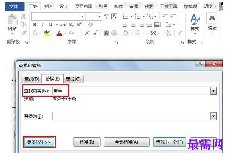Switch to the 页面布局 ribbon tab
Screen dimensions: 230x156
click(x=83, y=6)
